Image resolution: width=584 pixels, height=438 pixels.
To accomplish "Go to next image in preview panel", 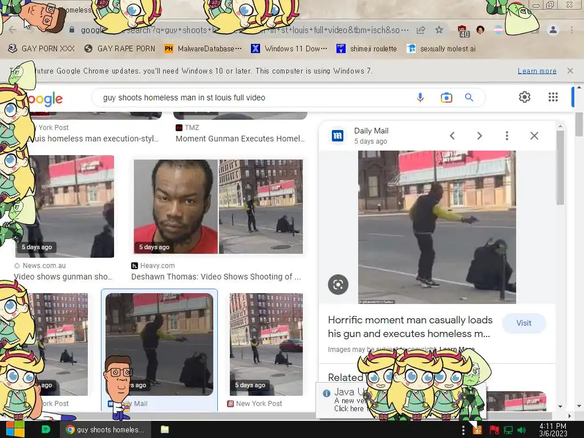I will [x=479, y=136].
